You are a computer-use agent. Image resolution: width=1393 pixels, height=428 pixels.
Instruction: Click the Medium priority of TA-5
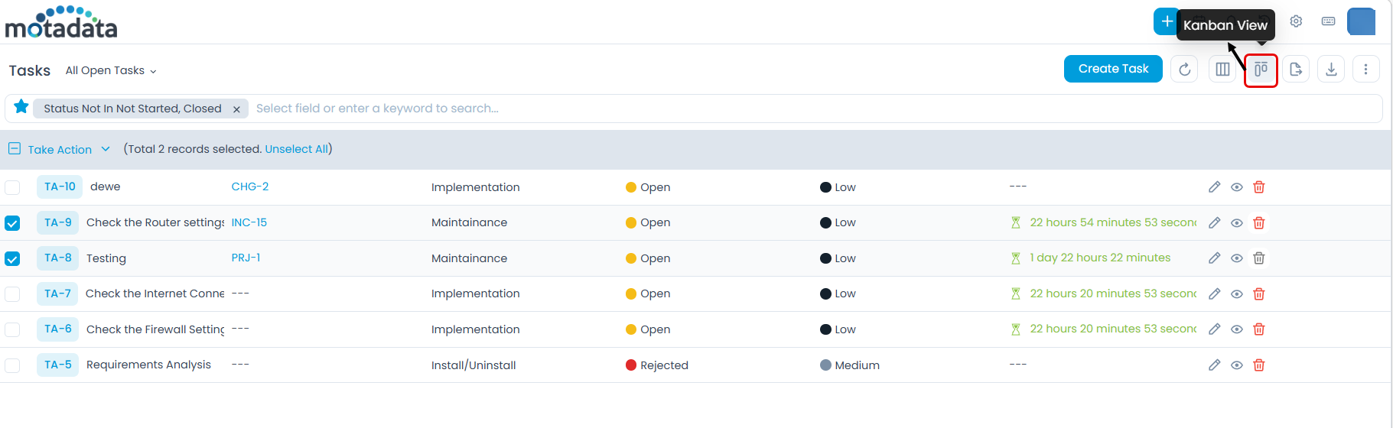click(850, 365)
